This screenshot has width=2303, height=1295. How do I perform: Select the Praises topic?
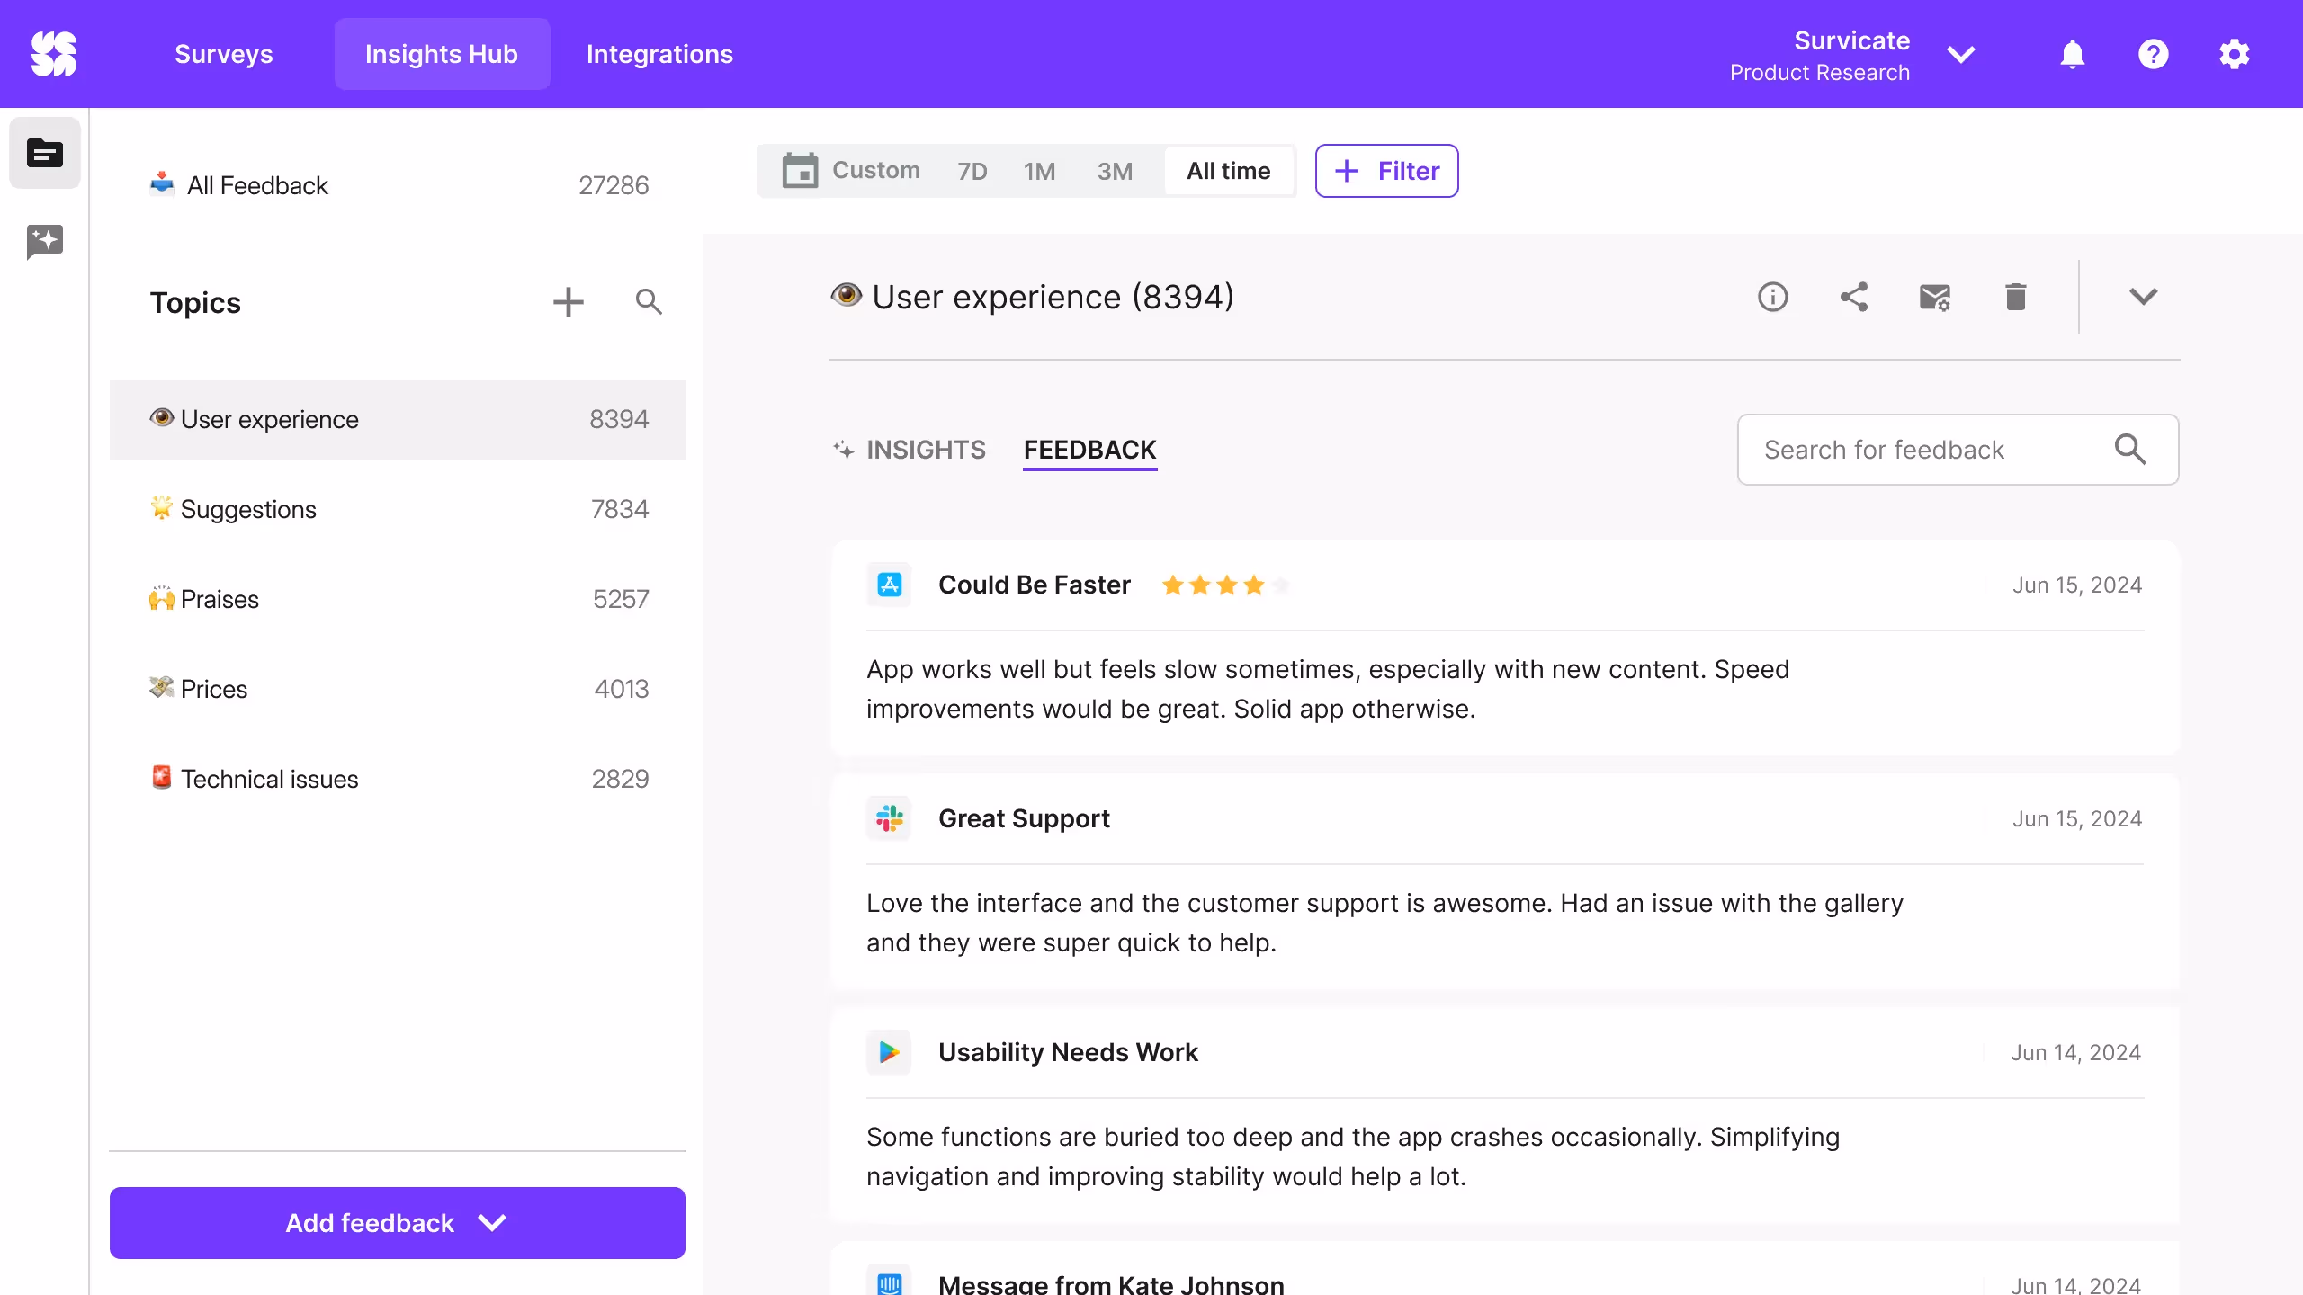tap(398, 599)
